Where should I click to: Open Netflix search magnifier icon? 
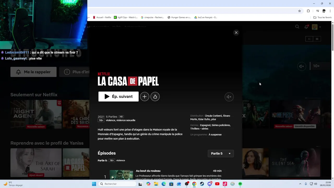(x=297, y=27)
